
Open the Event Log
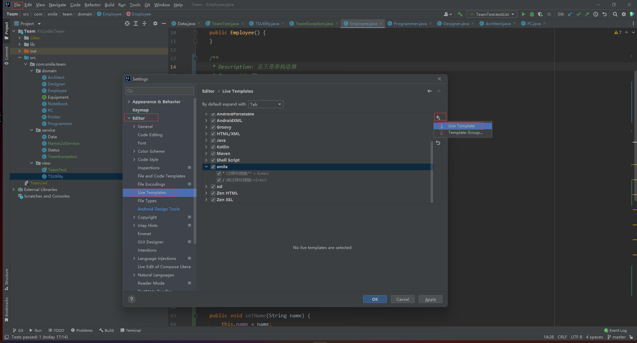click(x=615, y=330)
